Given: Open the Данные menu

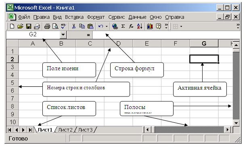Looking at the screenshot, I should point(137,17).
